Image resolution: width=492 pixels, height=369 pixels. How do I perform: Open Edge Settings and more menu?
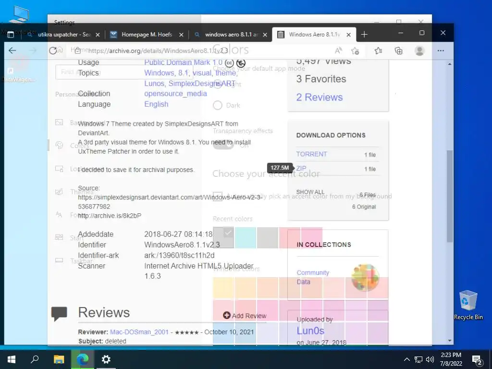(441, 50)
